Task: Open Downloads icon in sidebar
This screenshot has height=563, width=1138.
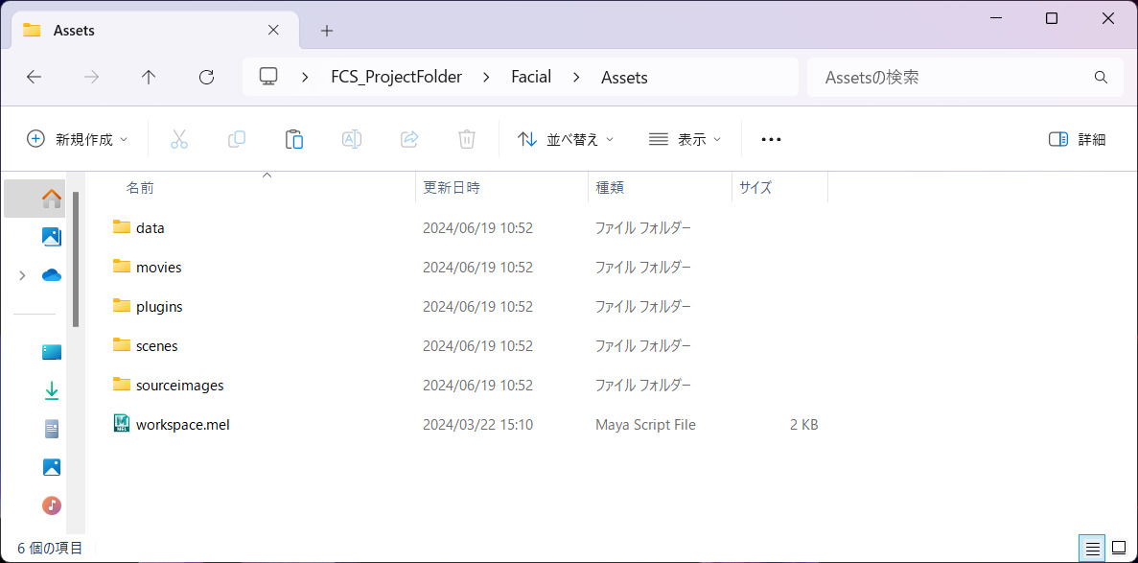Action: tap(52, 390)
